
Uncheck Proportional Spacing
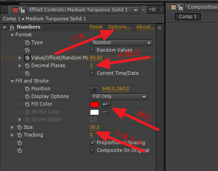pyautogui.click(x=92, y=143)
